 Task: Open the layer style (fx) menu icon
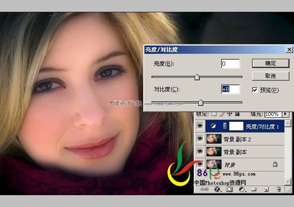(217, 189)
